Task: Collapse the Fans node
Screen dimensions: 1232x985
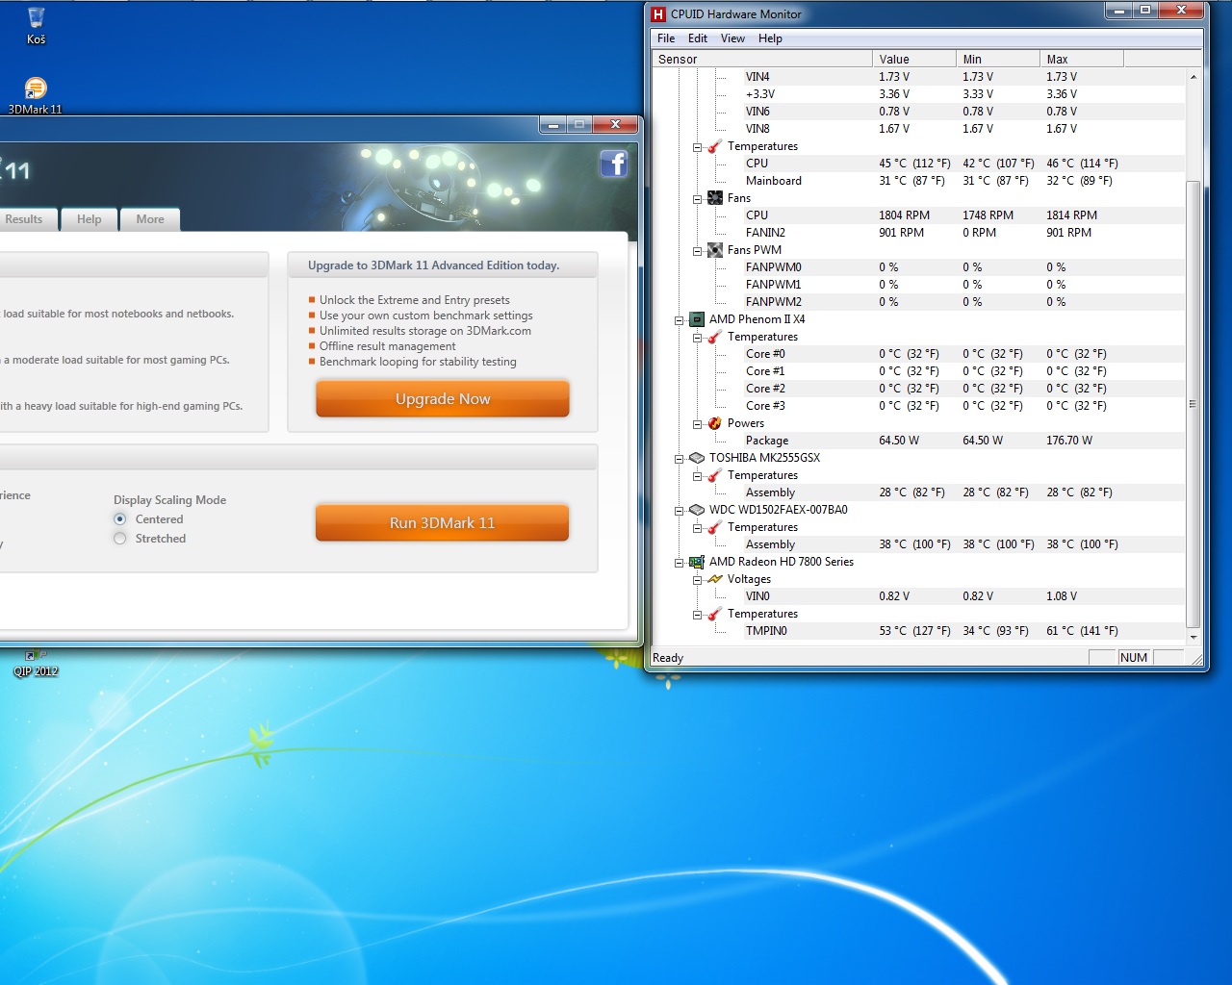Action: click(697, 199)
